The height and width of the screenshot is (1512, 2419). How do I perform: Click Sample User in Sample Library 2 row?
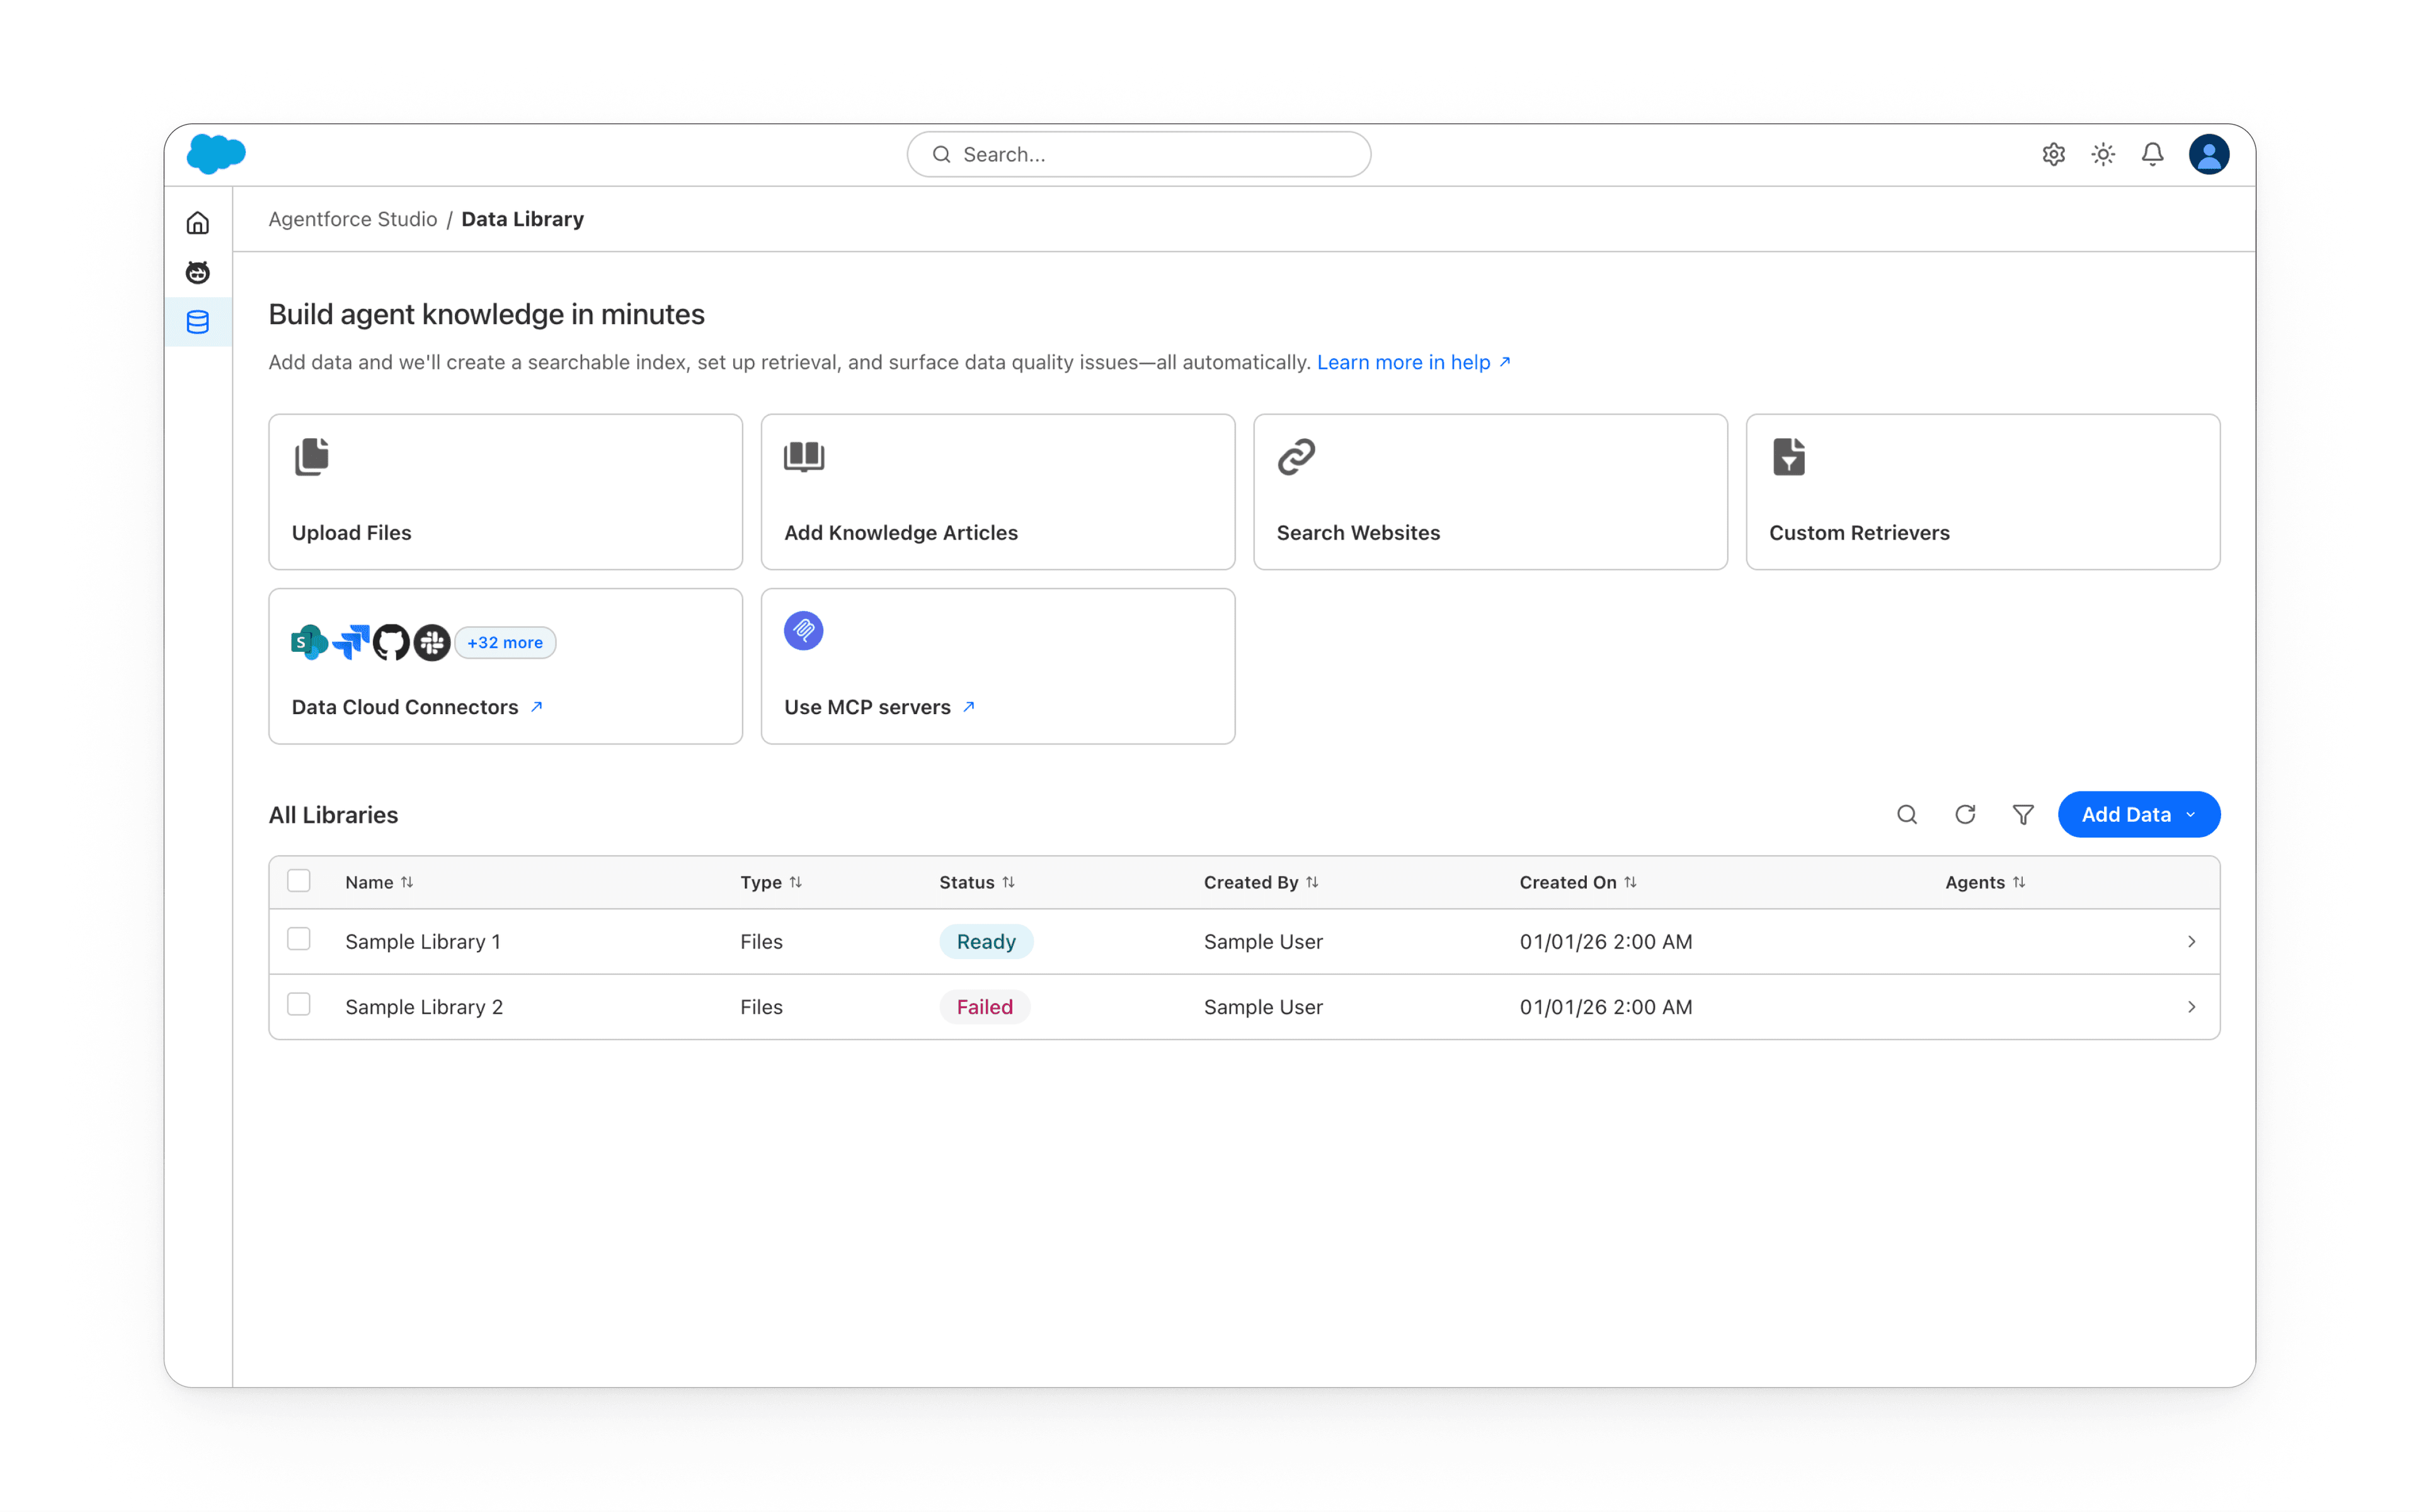pyautogui.click(x=1262, y=1007)
